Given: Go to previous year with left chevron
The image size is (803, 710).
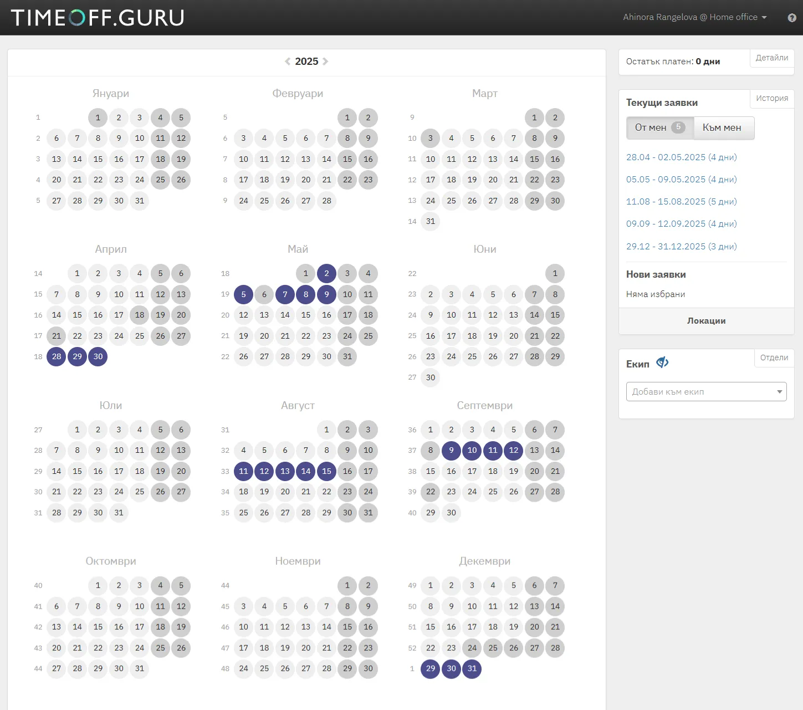Looking at the screenshot, I should coord(288,62).
